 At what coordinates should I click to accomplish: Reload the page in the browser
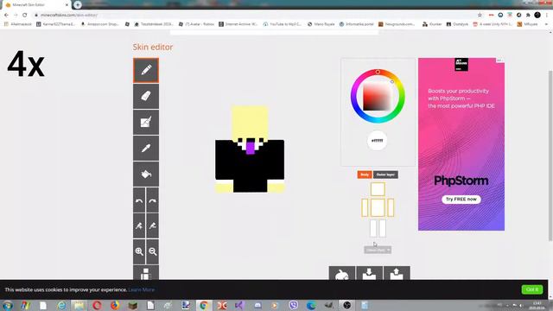coord(25,16)
